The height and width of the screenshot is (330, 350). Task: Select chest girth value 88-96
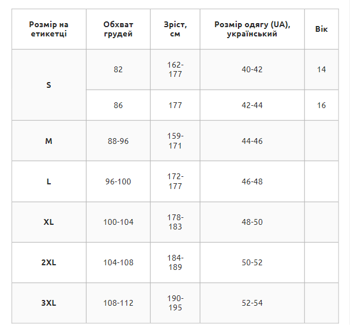(x=118, y=141)
